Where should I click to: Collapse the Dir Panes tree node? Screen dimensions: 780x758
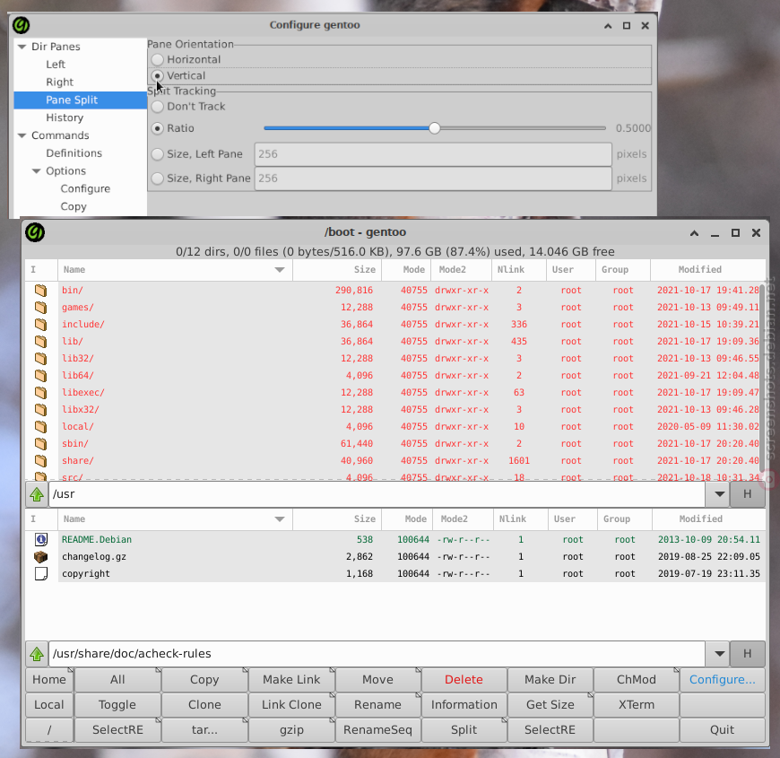pos(22,47)
